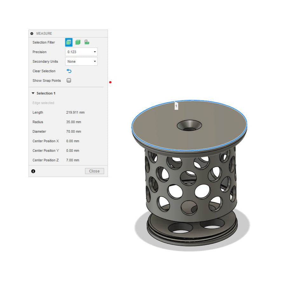Image resolution: width=281 pixels, height=281 pixels.
Task: Click the countersunk center hole of the model
Action: tap(189, 126)
